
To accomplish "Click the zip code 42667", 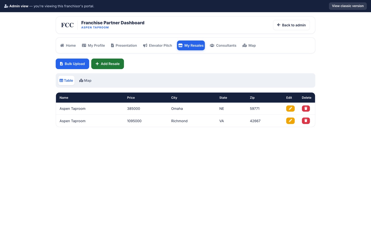I will (255, 121).
